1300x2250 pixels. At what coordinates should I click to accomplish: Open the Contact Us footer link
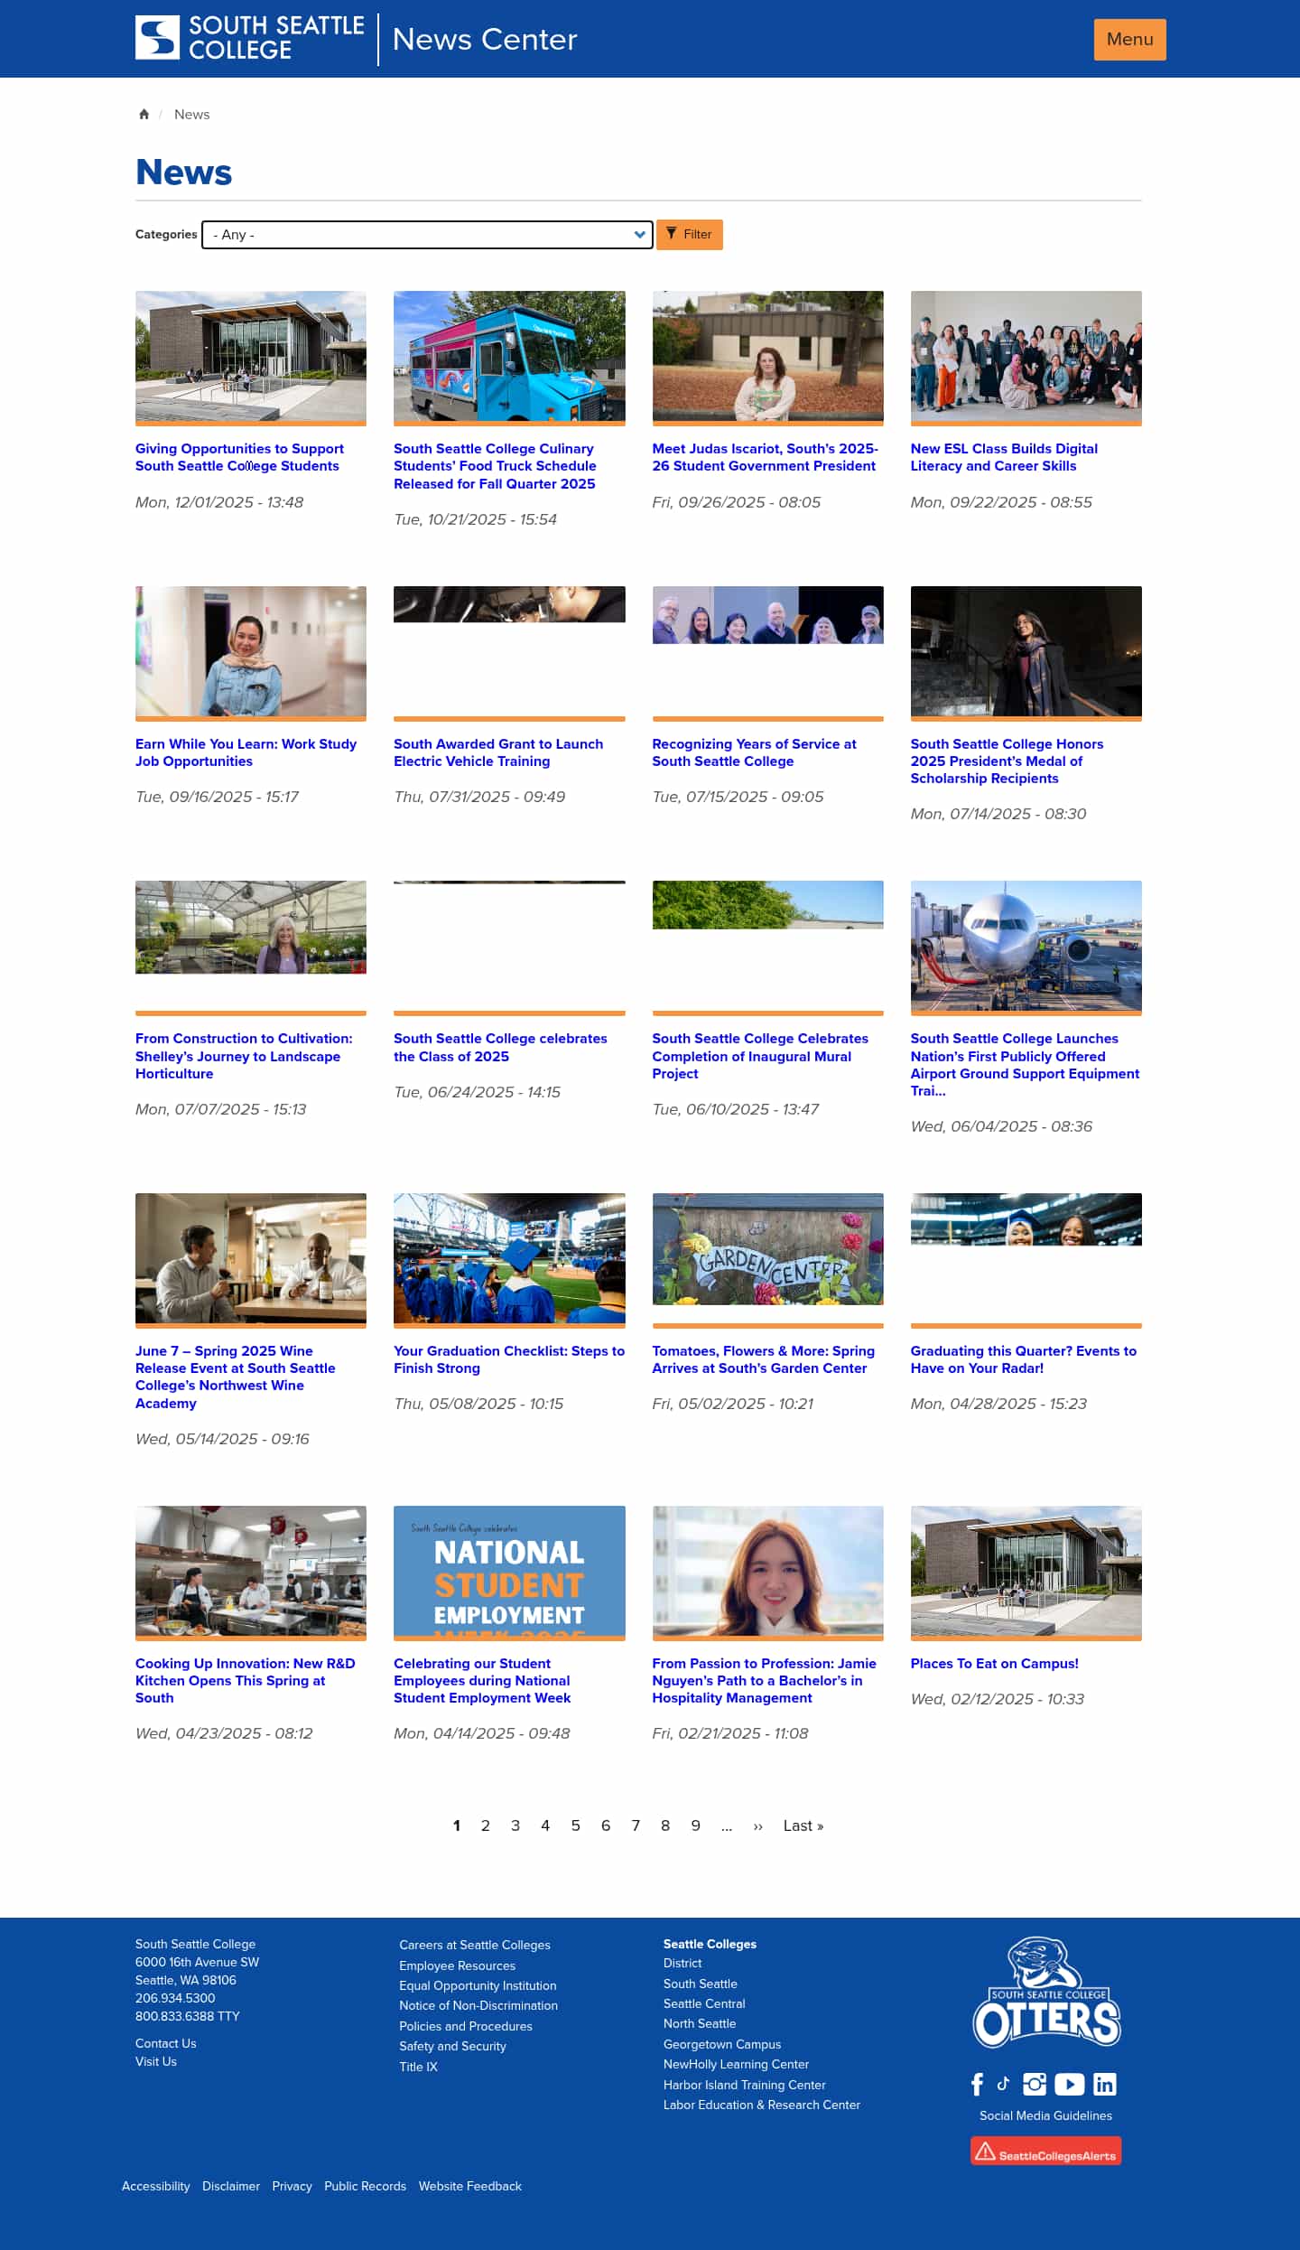[x=165, y=2043]
